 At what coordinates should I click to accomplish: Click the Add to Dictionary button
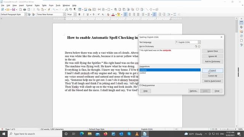(213, 62)
